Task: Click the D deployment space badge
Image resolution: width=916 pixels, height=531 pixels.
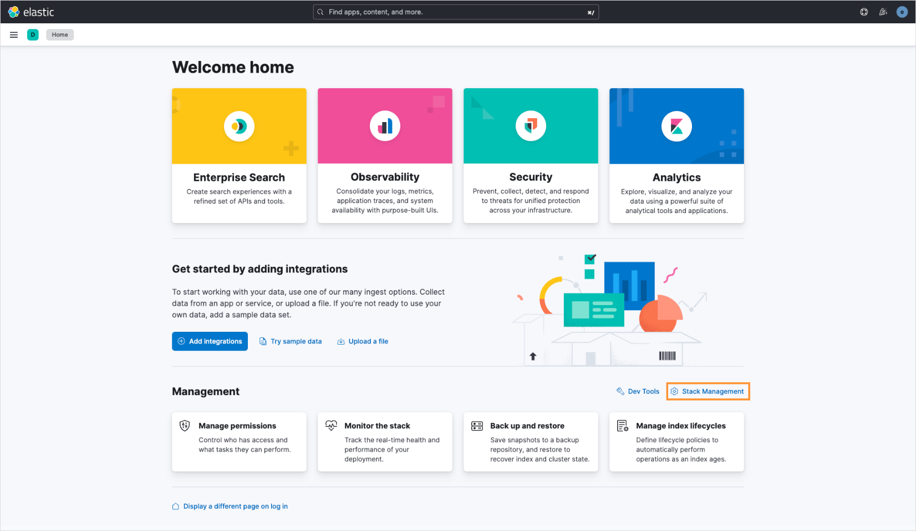Action: [33, 34]
